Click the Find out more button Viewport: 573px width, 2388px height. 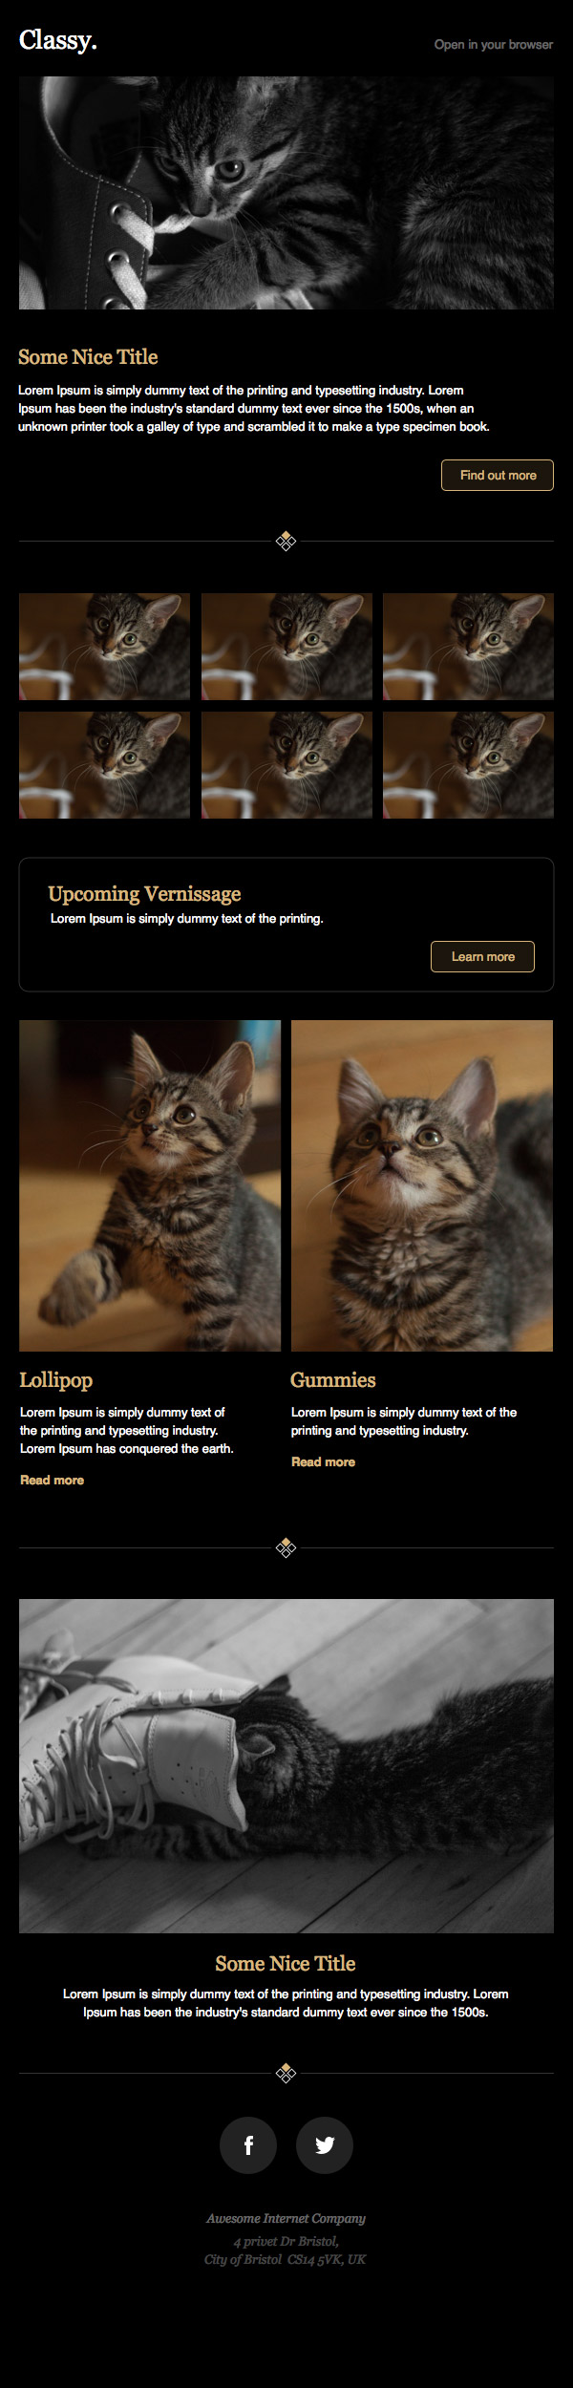[x=498, y=475]
